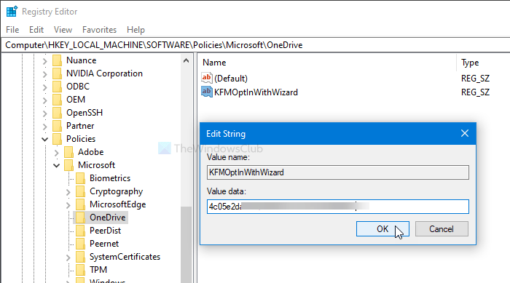The image size is (510, 283).
Task: Click Cancel in Edit String dialog
Action: click(442, 229)
